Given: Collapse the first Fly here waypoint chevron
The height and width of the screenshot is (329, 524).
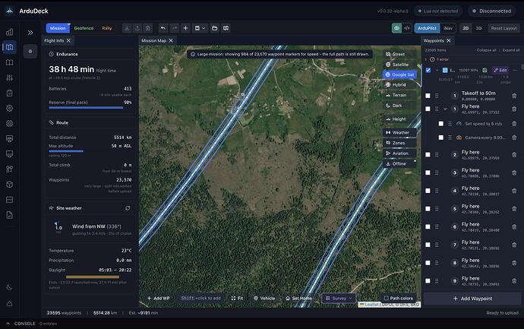Looking at the screenshot, I should pyautogui.click(x=445, y=109).
